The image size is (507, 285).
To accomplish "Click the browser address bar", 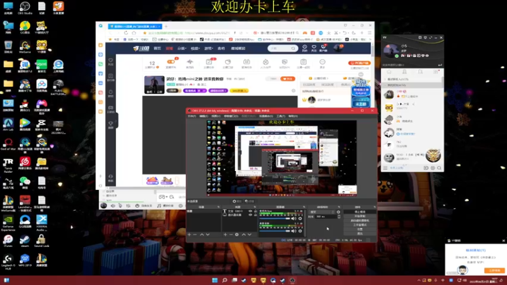I will pyautogui.click(x=191, y=33).
